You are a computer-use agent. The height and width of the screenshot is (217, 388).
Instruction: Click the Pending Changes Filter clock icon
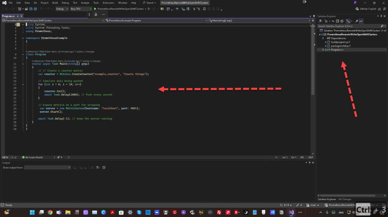(326, 21)
